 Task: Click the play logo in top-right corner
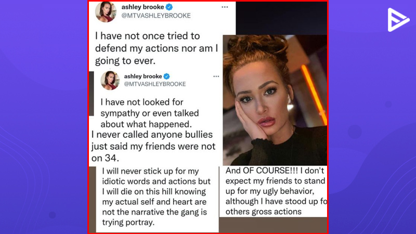(398, 20)
